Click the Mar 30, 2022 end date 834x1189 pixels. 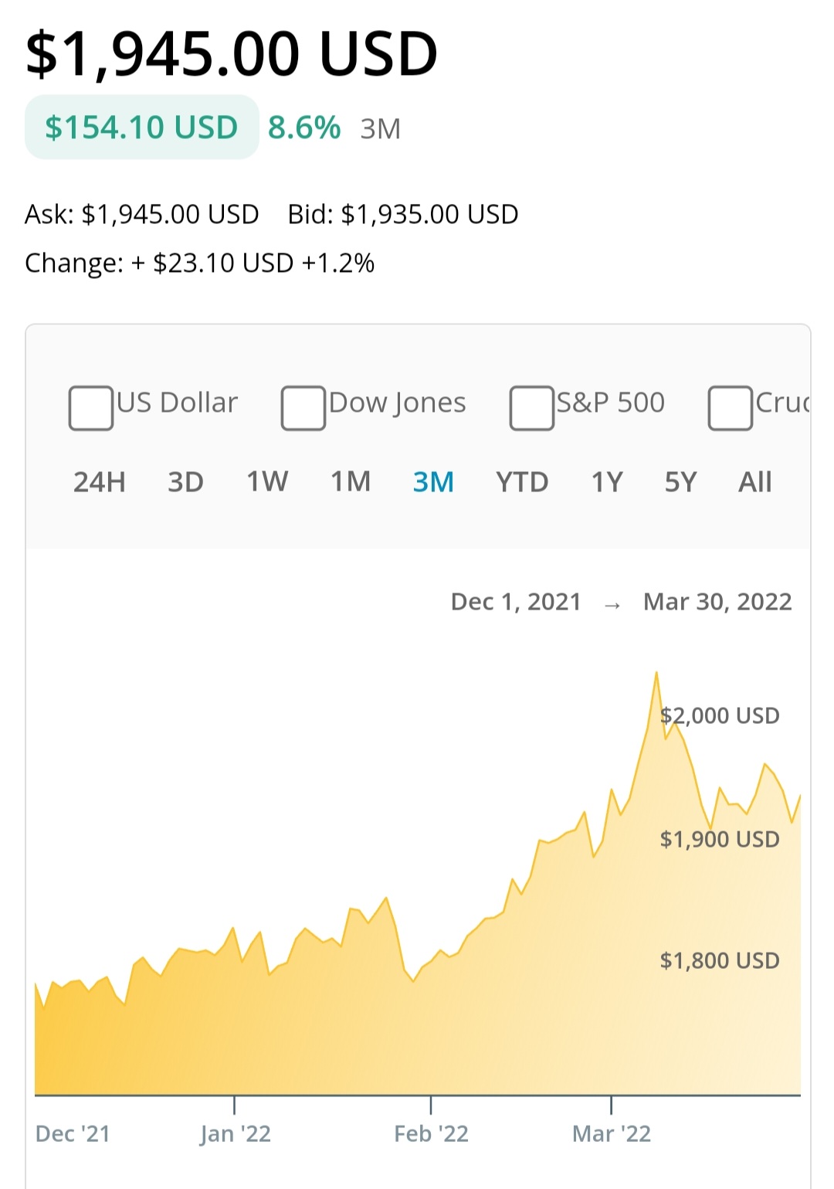[717, 602]
